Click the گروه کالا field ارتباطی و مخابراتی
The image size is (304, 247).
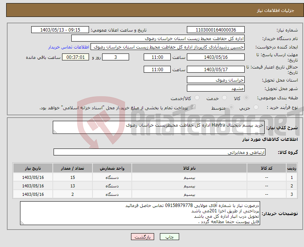[160, 152]
